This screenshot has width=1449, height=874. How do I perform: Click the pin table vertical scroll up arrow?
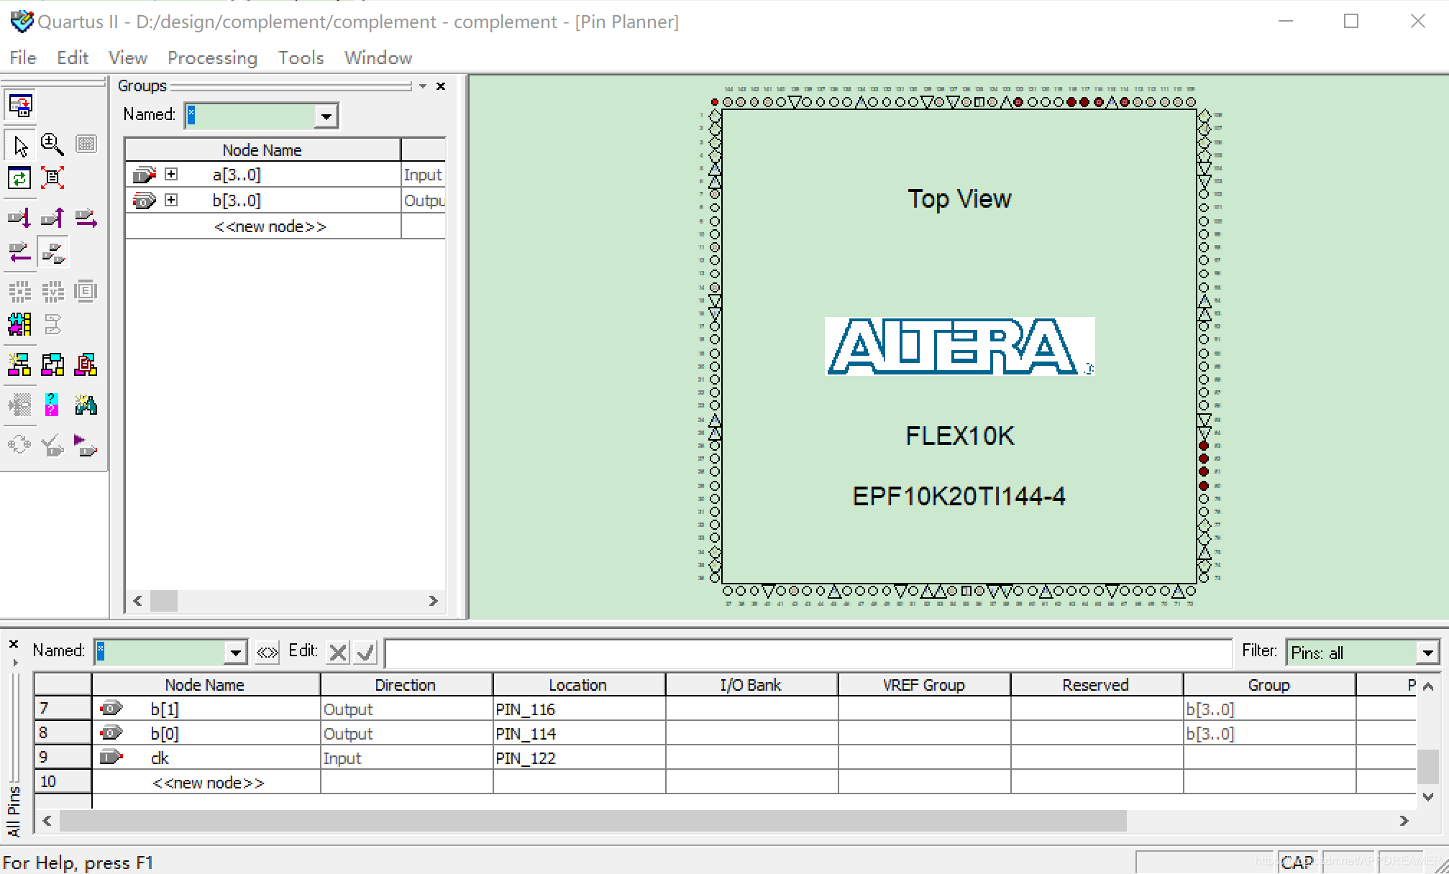1428,686
